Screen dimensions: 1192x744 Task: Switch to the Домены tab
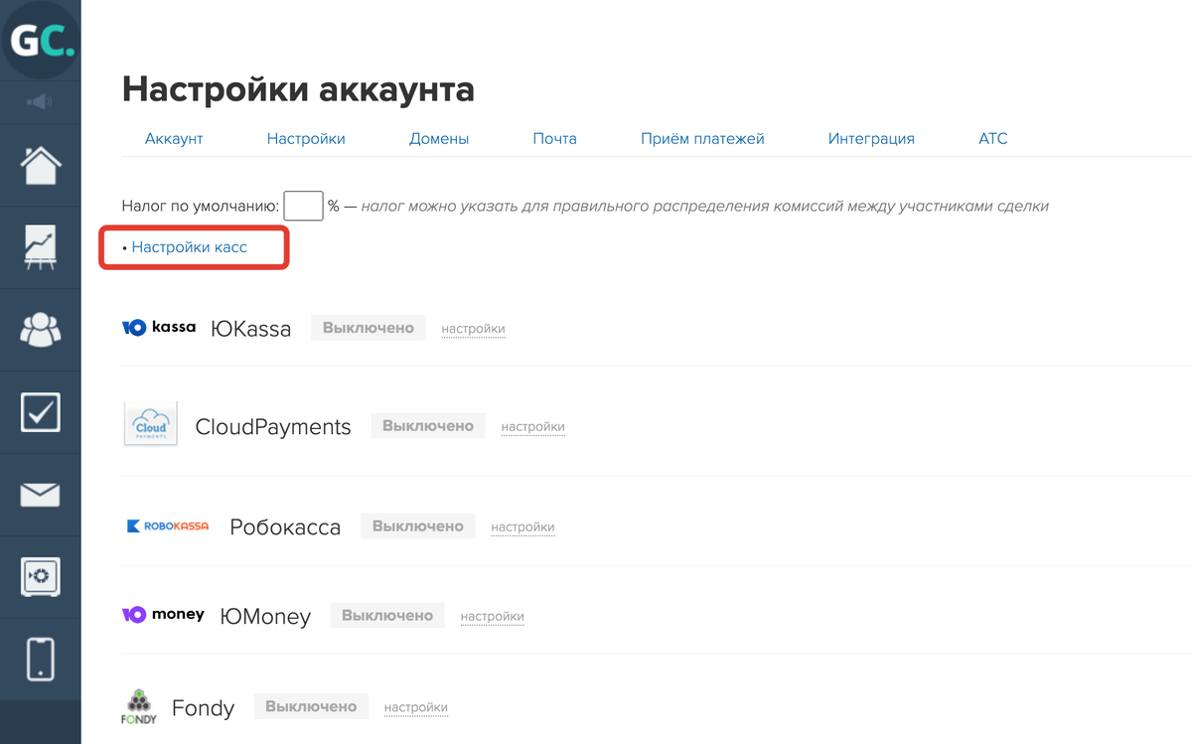click(438, 139)
